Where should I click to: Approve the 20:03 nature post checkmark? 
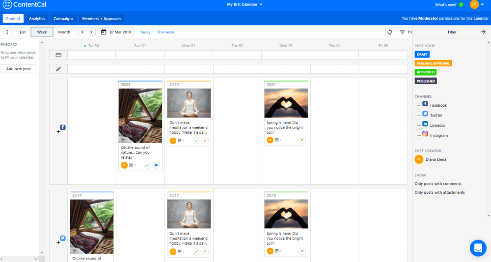click(x=147, y=165)
